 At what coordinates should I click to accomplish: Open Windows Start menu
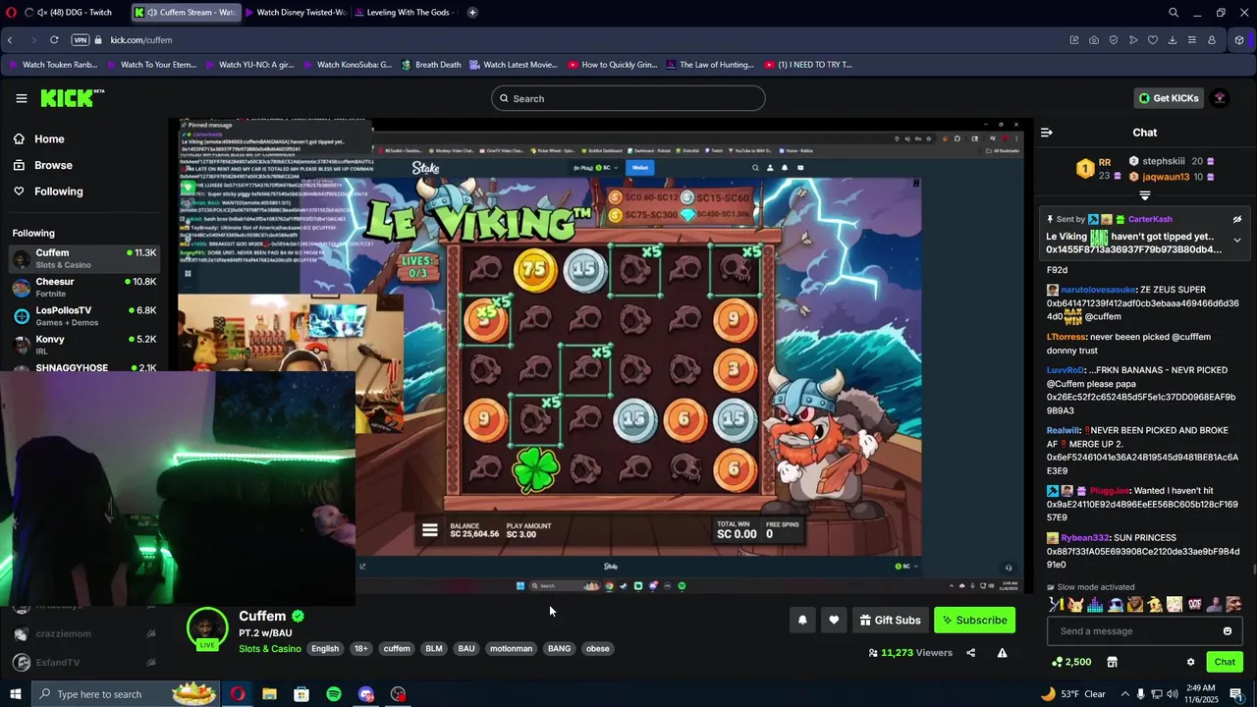pos(15,694)
